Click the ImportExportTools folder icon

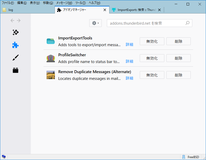pyautogui.click(x=50, y=41)
